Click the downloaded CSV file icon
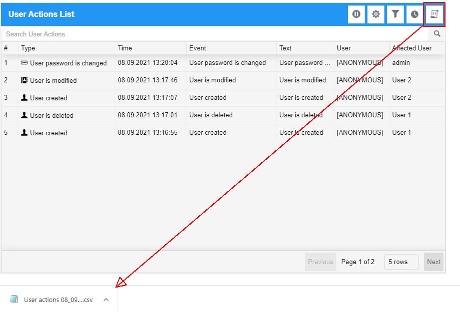Image resolution: width=460 pixels, height=313 pixels. 14,299
